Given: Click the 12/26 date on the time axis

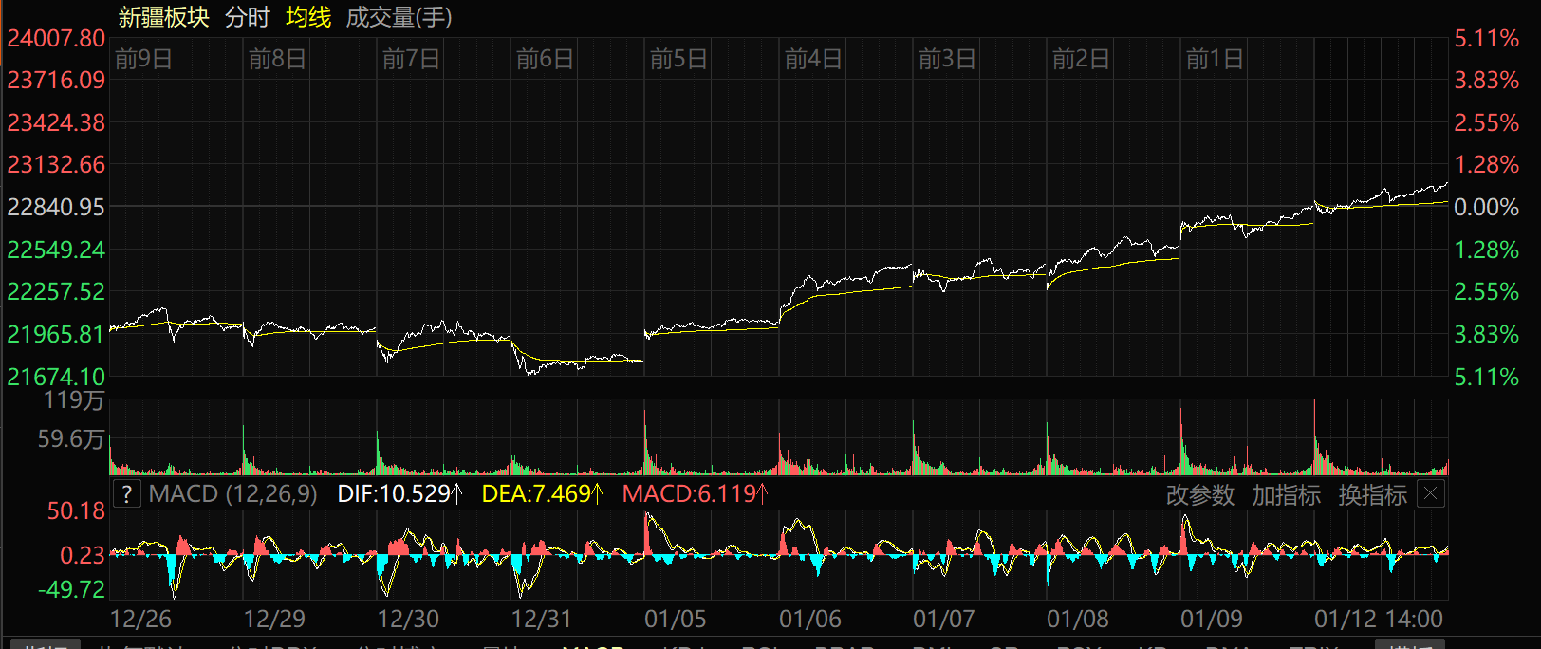Looking at the screenshot, I should [140, 620].
